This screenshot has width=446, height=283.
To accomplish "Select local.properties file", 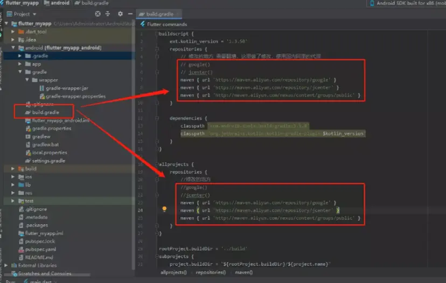I will point(50,153).
